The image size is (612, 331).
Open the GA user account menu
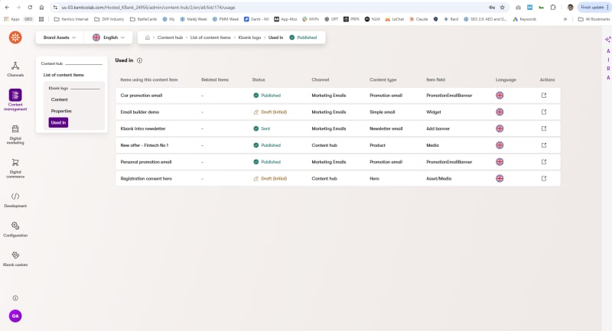(15, 315)
